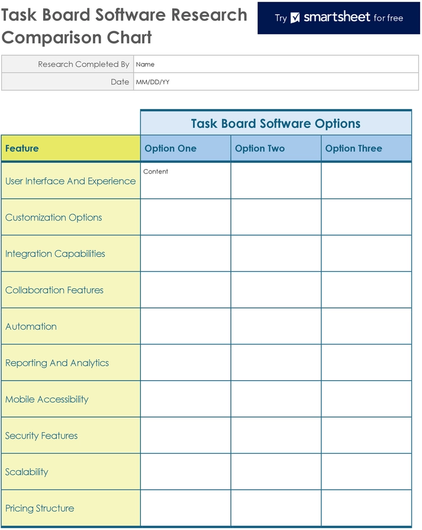Screen dimensions: 422x530
Task: Click the Task Board Software Research Comparison Chart title
Action: (x=124, y=26)
